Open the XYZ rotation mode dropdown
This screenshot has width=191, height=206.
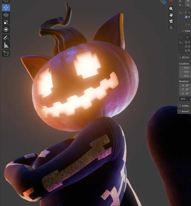click(x=185, y=99)
